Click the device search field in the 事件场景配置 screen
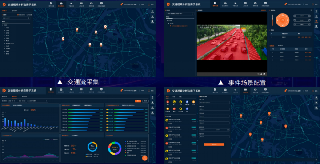This screenshot has height=164, width=320. [180, 14]
